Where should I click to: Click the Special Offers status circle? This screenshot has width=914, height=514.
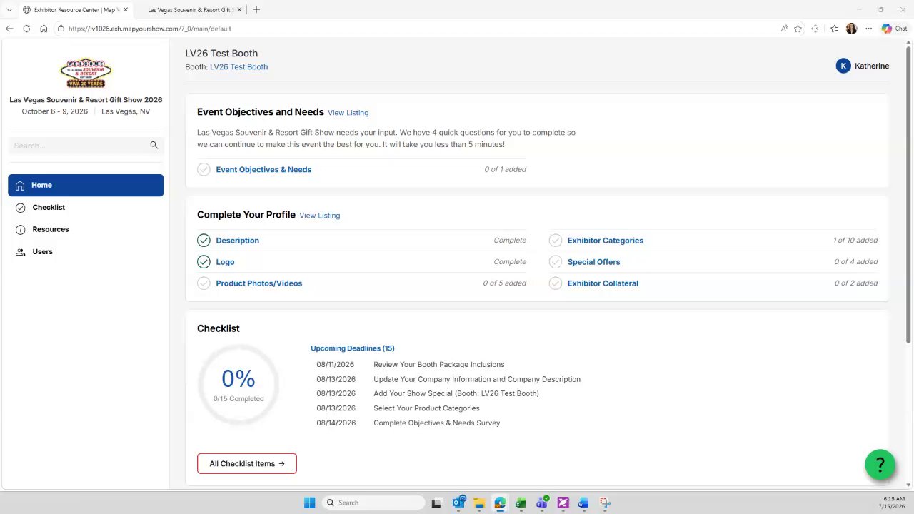click(555, 262)
